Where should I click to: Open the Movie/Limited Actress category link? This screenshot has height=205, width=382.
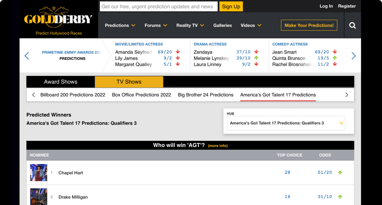[x=139, y=44]
